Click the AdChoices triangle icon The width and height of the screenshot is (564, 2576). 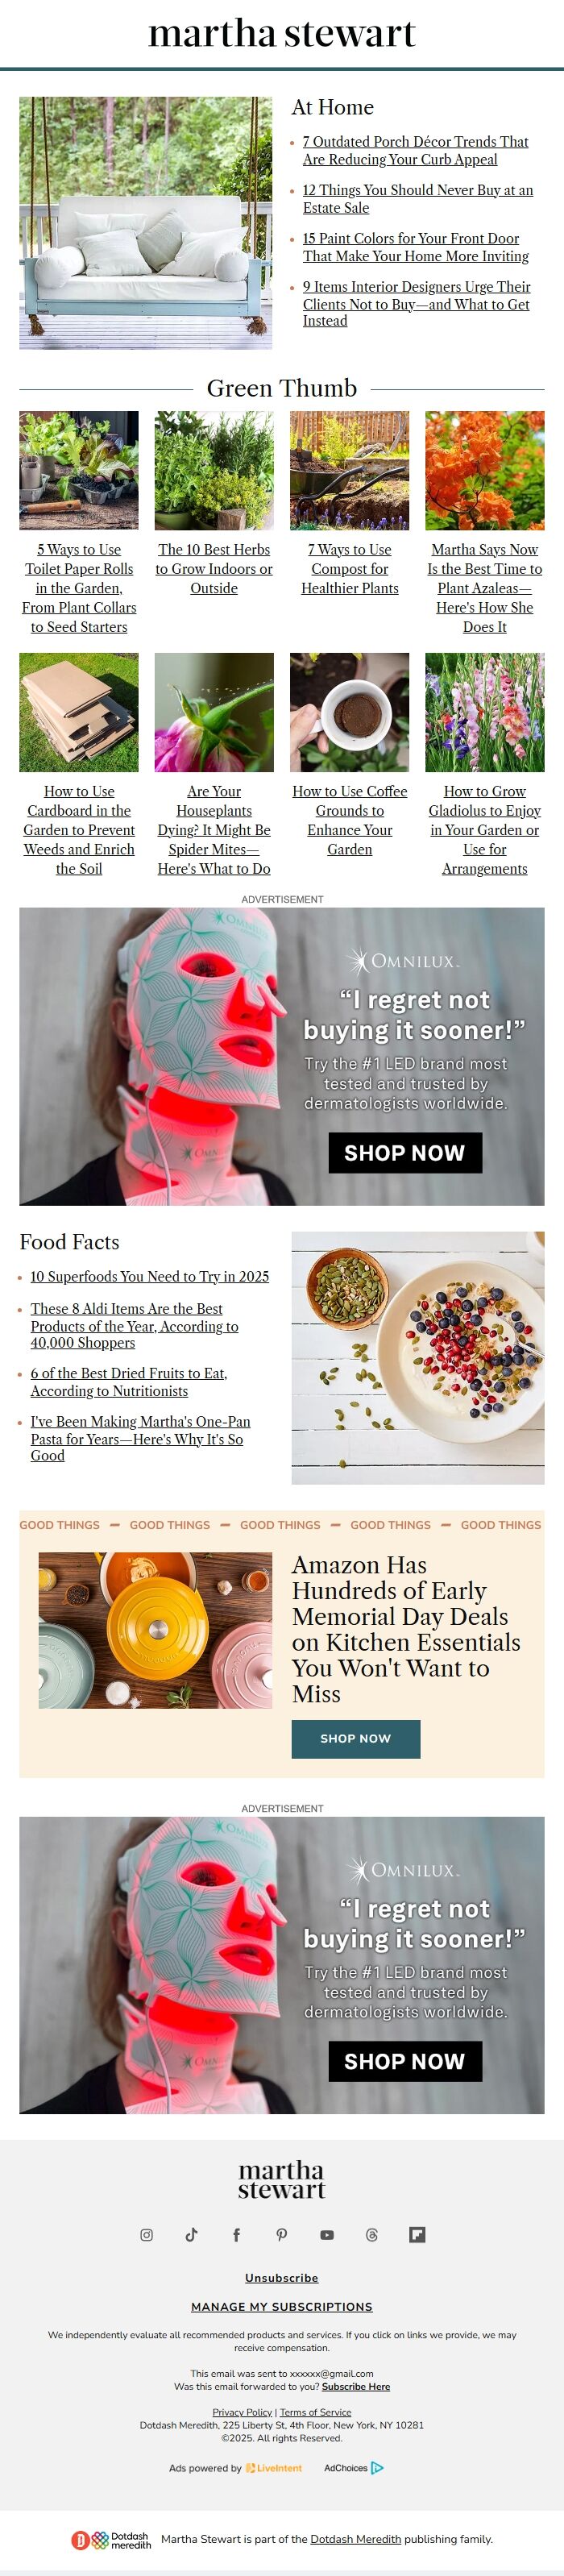pyautogui.click(x=377, y=2468)
